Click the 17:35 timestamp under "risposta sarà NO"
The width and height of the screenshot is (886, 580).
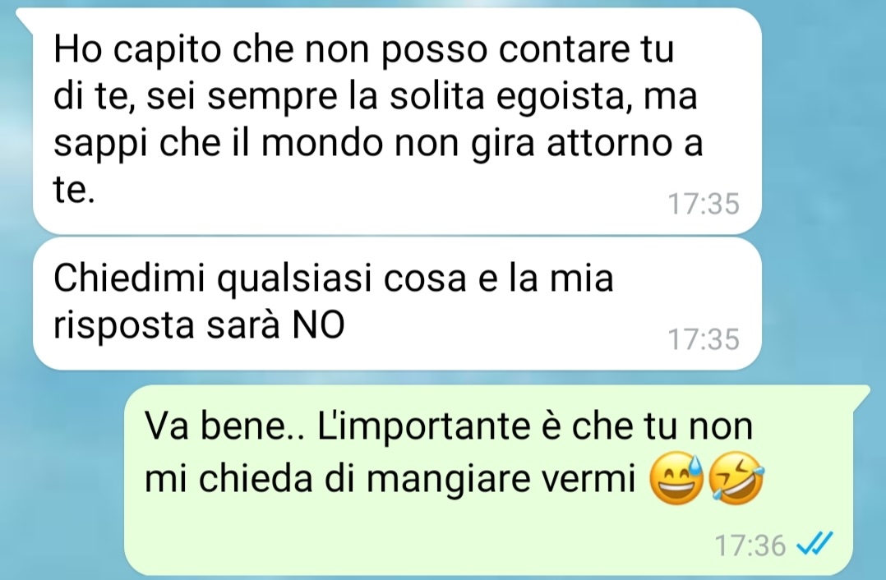(x=704, y=339)
